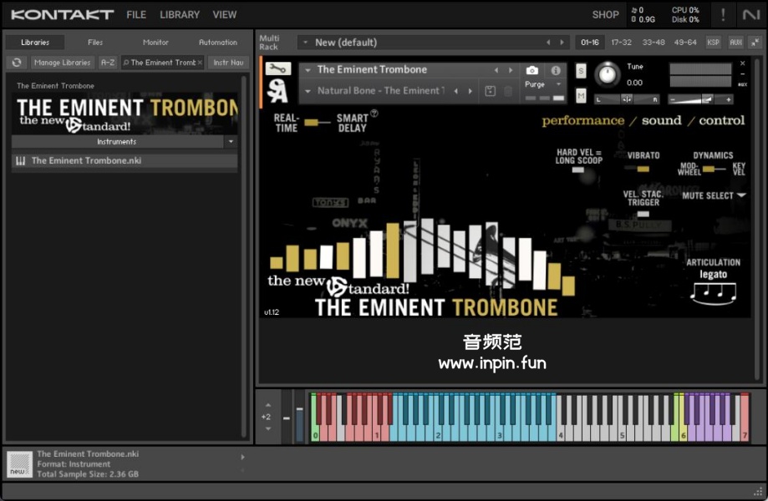Select rack page 33-48

654,43
